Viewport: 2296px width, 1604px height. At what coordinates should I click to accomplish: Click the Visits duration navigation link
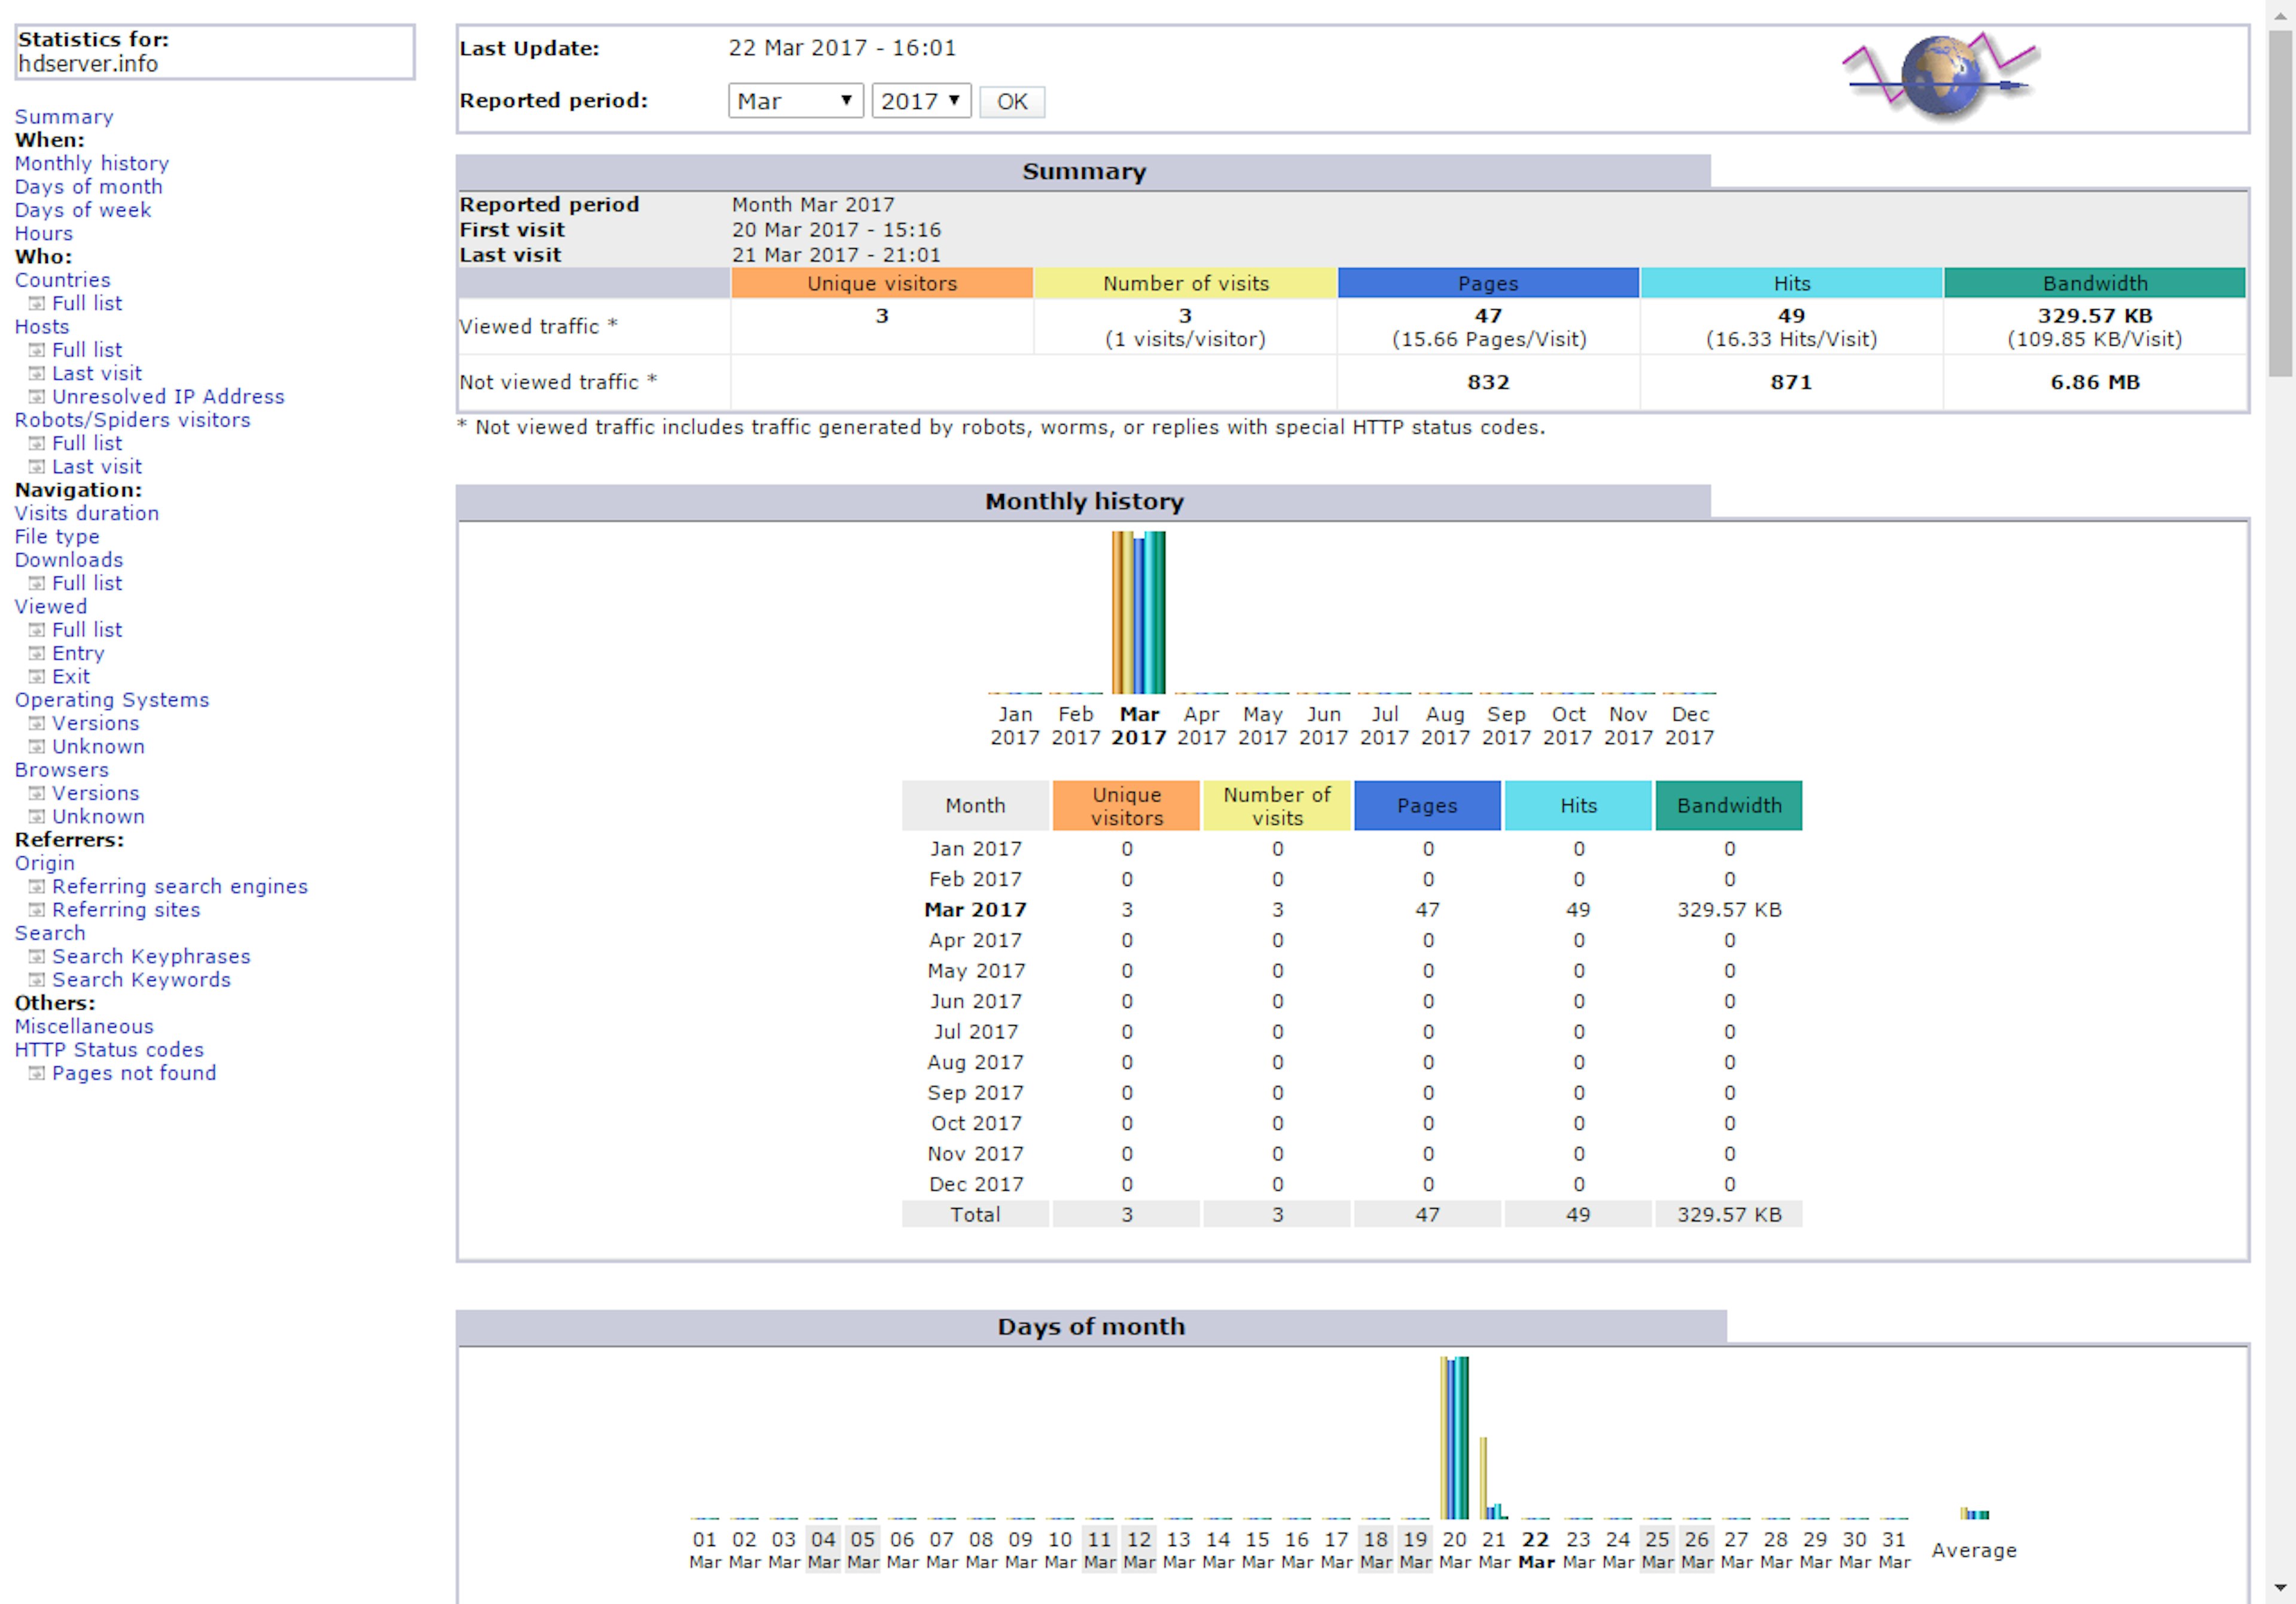tap(87, 513)
